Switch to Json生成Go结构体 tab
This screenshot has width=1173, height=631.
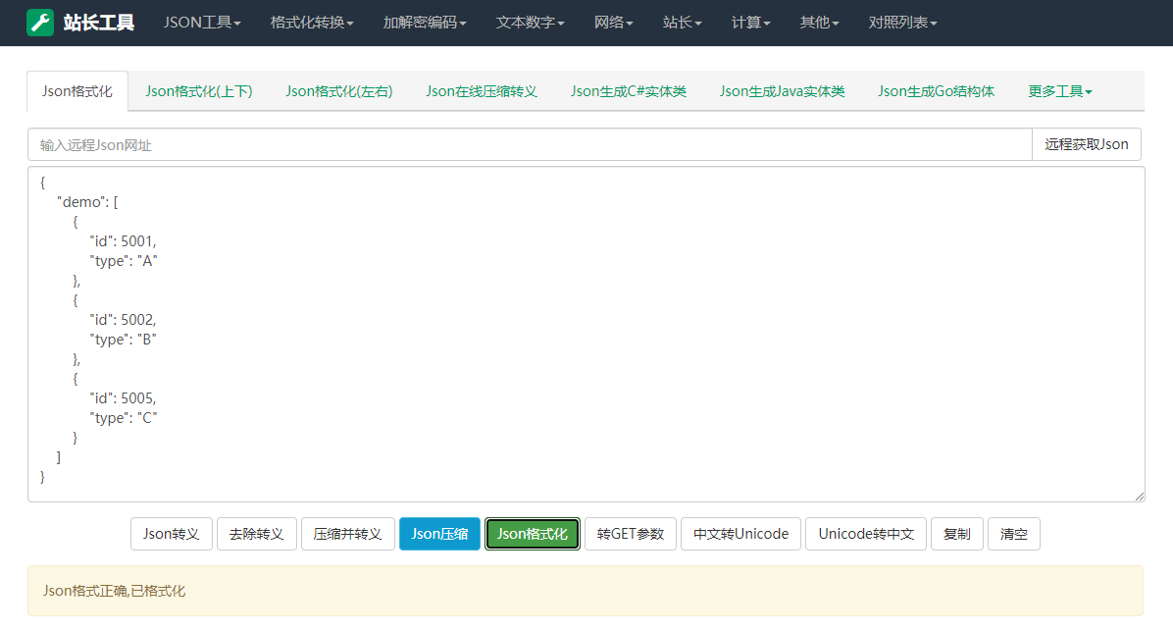tap(936, 90)
